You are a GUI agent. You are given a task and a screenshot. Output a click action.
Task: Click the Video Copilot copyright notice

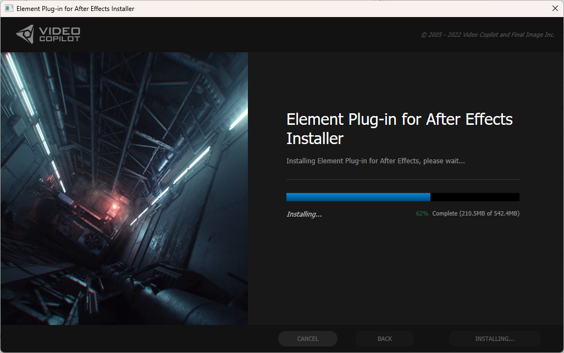tap(488, 35)
